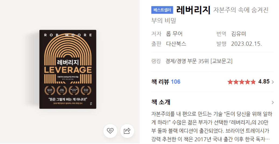The width and height of the screenshot is (279, 144).
Task: Click the 발행 label
Action: [221, 44]
